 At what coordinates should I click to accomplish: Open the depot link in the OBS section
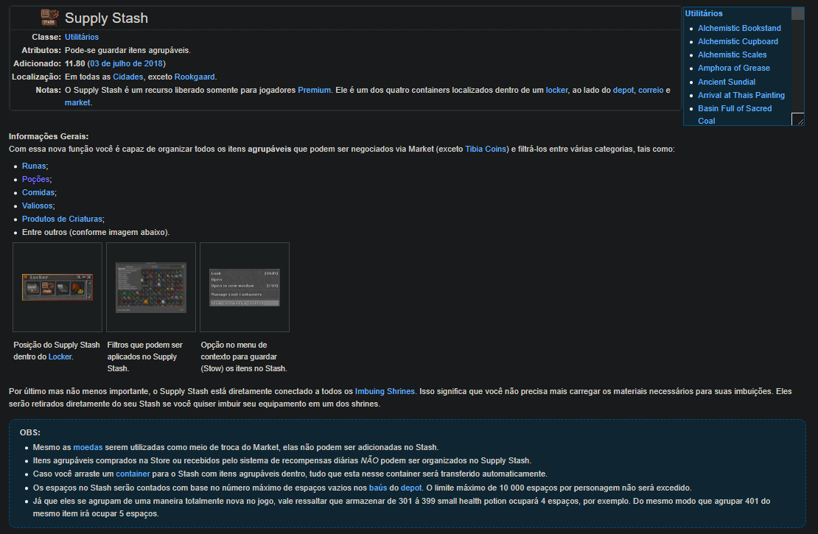[x=411, y=488]
